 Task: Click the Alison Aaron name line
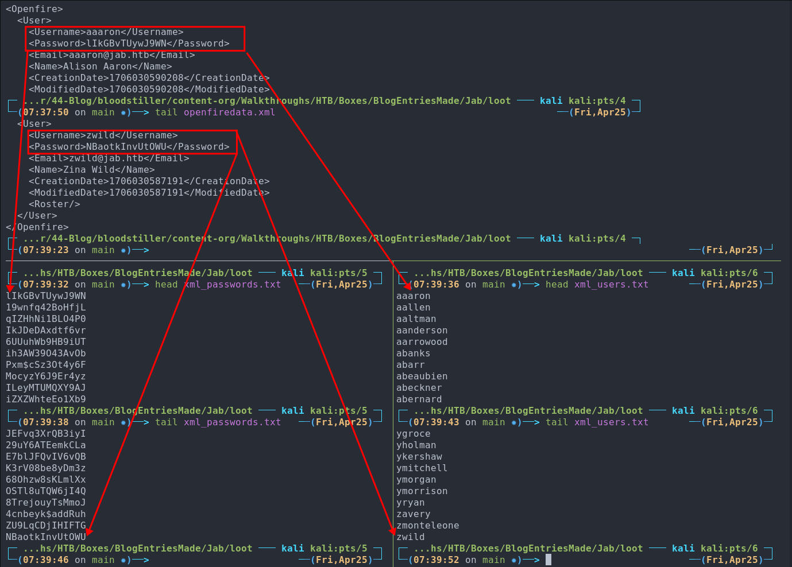(100, 67)
